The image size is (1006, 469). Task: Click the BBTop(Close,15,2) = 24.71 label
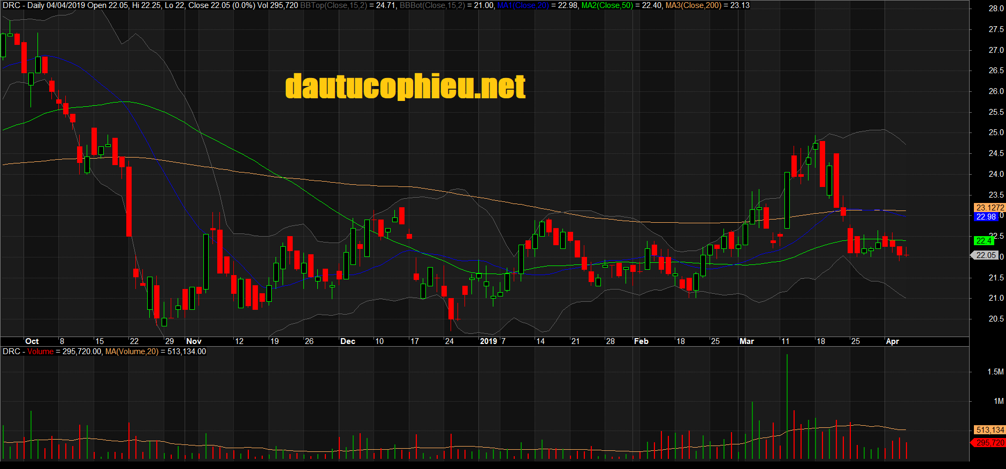coord(348,5)
